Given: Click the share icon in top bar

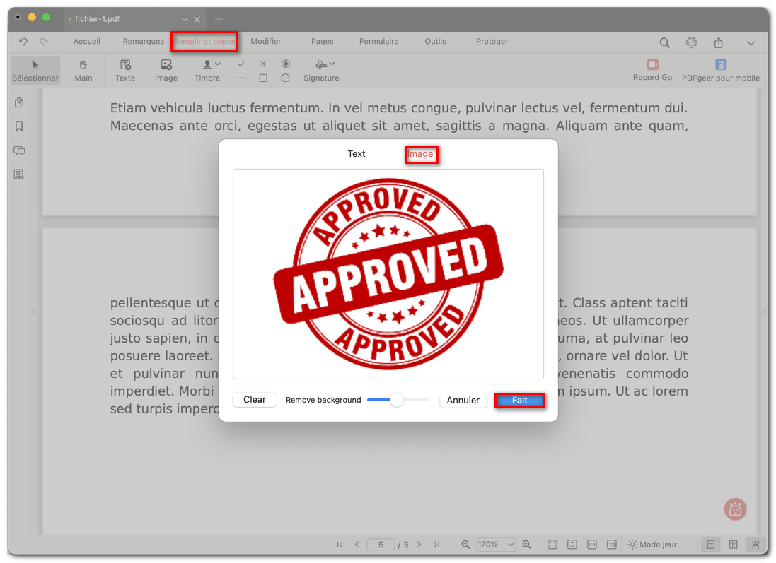Looking at the screenshot, I should [719, 42].
